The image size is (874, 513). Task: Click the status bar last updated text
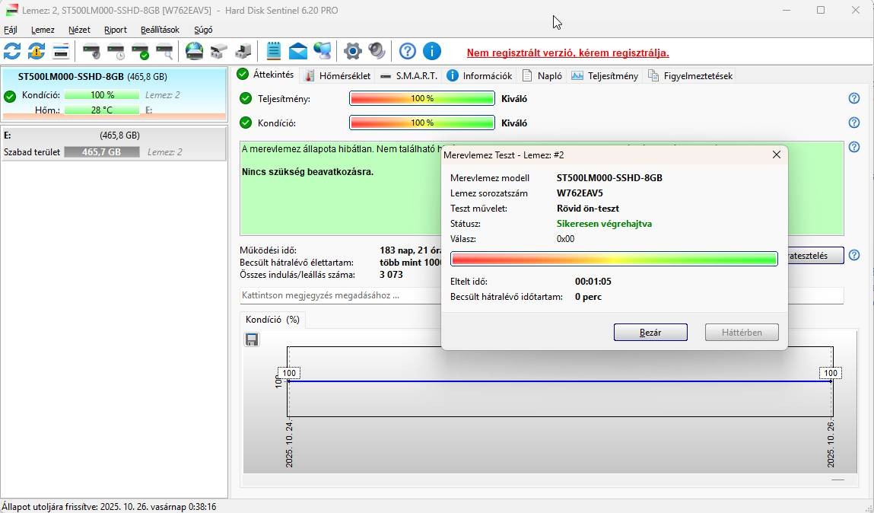(109, 507)
